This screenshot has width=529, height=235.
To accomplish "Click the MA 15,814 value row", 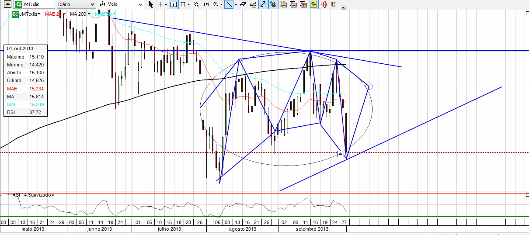I will 25,97.
